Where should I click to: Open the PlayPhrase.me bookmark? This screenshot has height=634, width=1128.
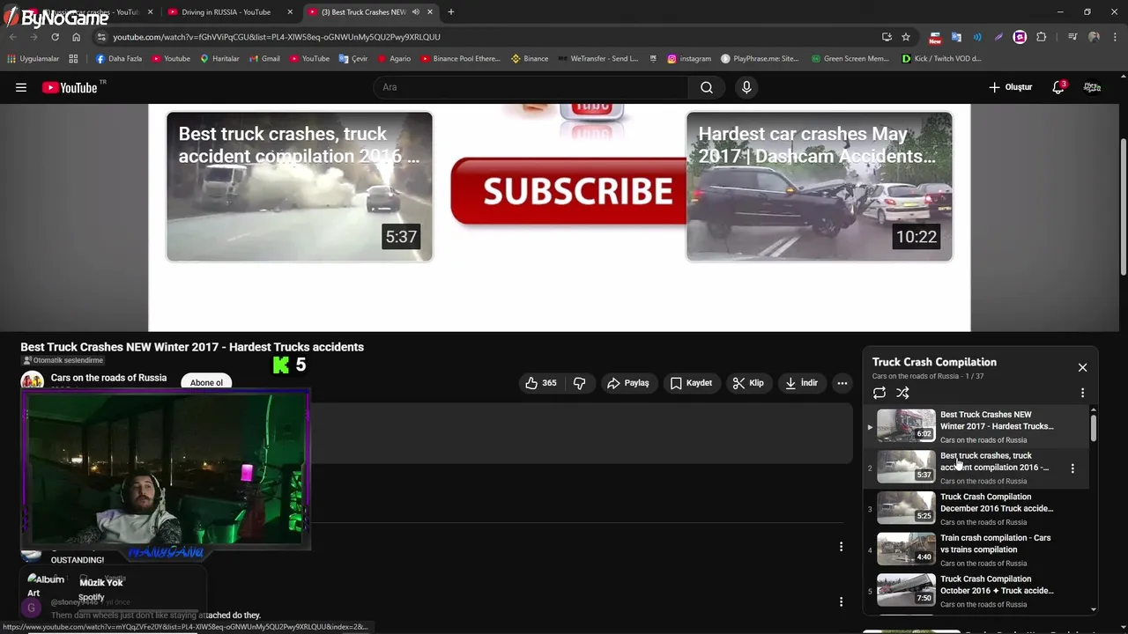(x=760, y=59)
